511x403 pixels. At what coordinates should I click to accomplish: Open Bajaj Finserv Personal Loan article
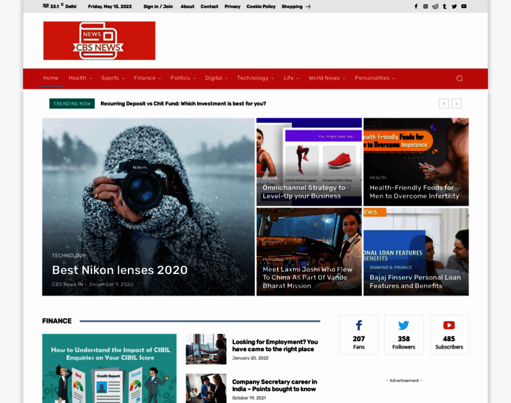point(415,281)
